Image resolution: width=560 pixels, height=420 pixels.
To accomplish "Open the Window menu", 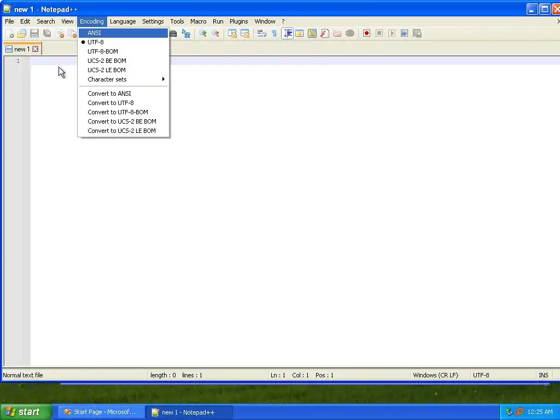I will [265, 21].
